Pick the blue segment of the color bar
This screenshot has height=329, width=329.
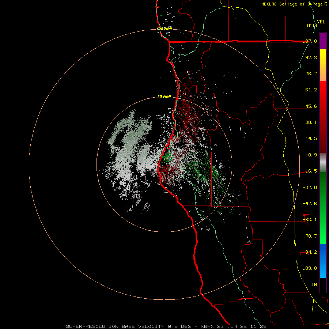[323, 261]
